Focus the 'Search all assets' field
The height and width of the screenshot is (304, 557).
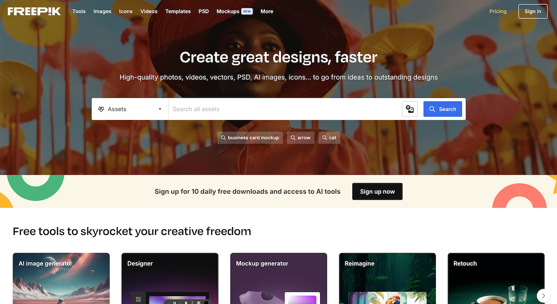coord(285,109)
